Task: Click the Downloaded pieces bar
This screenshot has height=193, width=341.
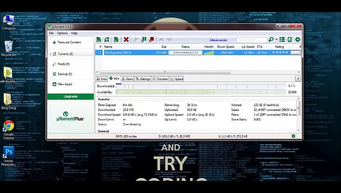Action: 201,86
